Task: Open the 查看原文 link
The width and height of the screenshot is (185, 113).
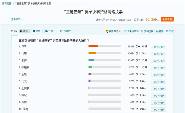Action: click(17, 19)
